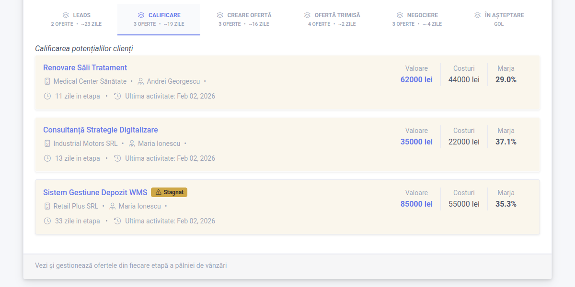Select the Ofertă Trimisă stage tab
The width and height of the screenshot is (575, 287).
click(x=332, y=19)
